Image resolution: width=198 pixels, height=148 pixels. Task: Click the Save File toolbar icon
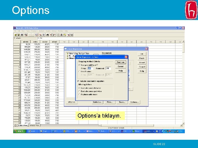19,35
